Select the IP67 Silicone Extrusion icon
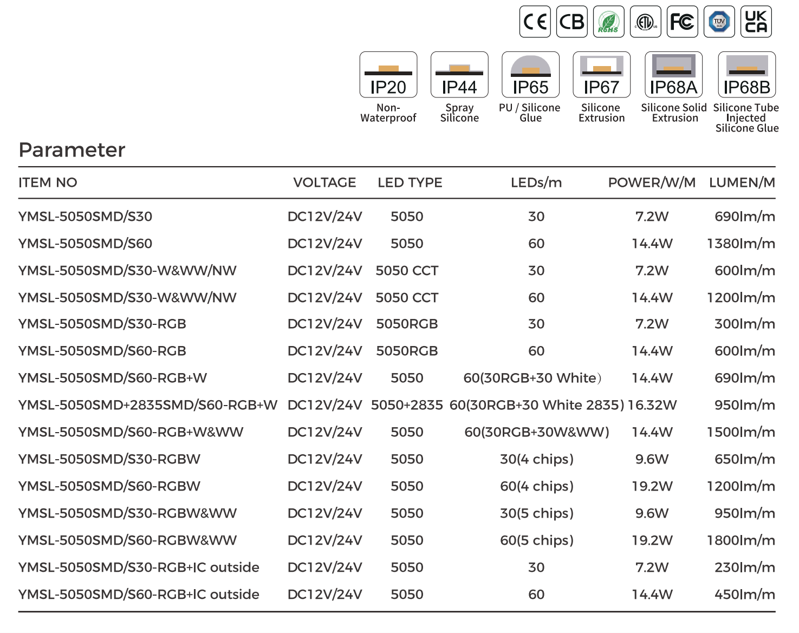This screenshot has width=799, height=633. click(601, 75)
